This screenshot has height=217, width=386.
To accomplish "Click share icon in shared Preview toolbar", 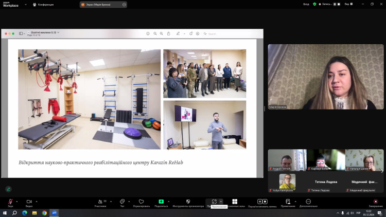I will coord(169,34).
